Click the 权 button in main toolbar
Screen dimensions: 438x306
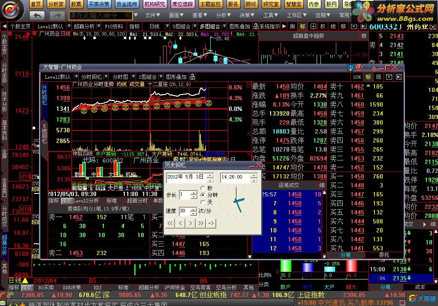pyautogui.click(x=323, y=27)
